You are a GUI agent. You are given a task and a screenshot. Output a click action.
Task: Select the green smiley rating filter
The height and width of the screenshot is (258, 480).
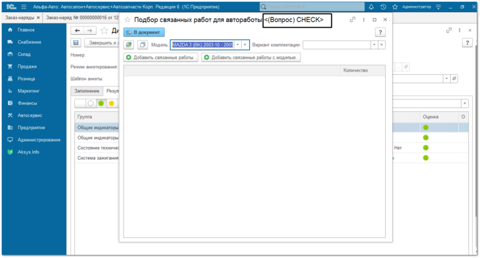(101, 103)
